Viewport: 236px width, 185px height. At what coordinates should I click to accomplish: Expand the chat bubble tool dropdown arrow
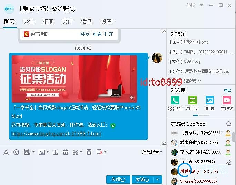[x=105, y=152]
